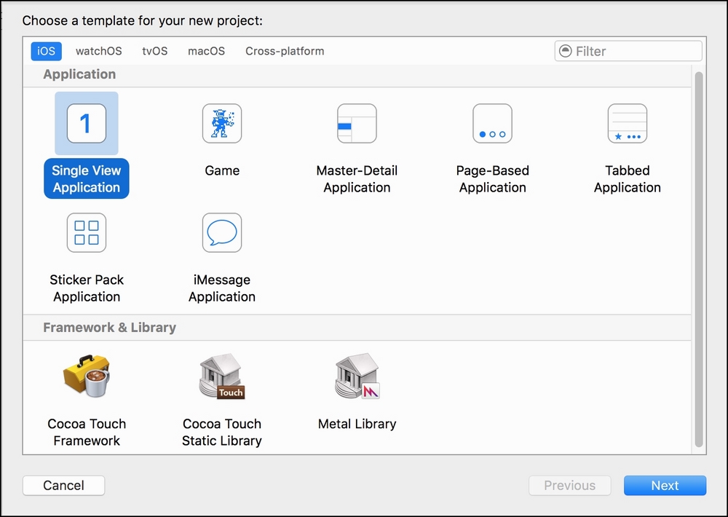Viewport: 728px width, 517px height.
Task: Click the 'Cocoa Touch Framework' label
Action: coord(87,432)
